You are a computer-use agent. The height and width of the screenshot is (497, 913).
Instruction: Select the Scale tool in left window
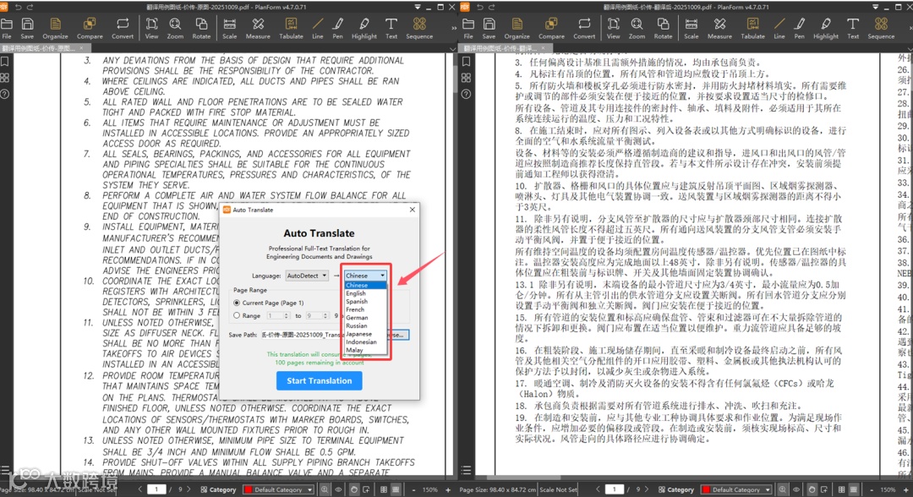click(229, 28)
